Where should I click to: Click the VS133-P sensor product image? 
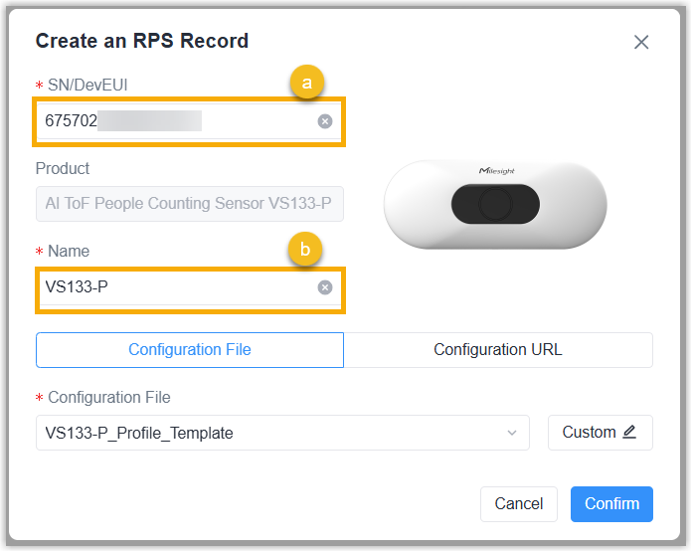495,205
